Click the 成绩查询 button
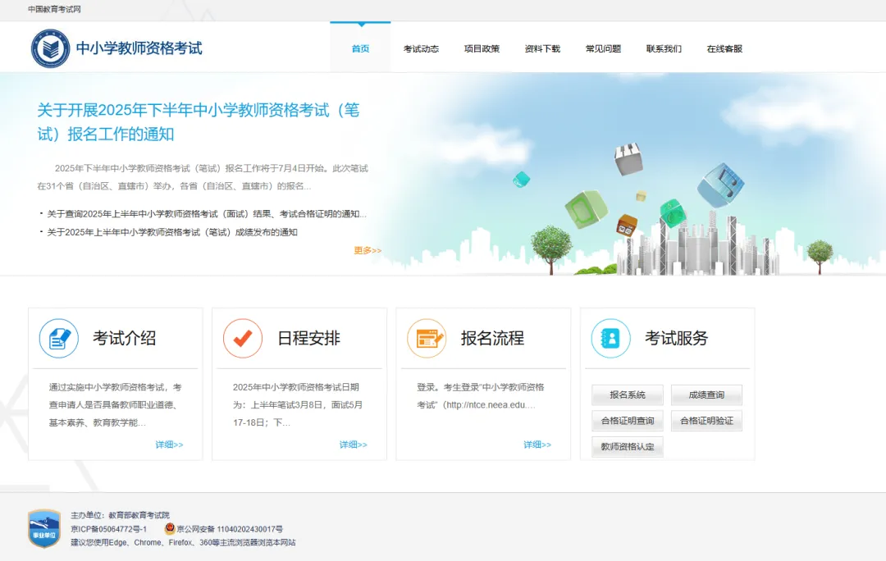 pyautogui.click(x=707, y=395)
